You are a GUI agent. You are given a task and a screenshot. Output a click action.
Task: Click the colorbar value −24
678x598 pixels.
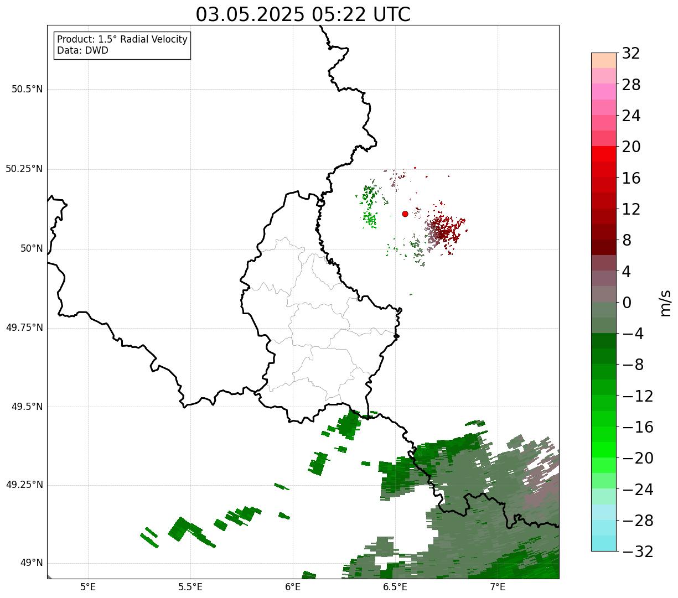pyautogui.click(x=638, y=490)
